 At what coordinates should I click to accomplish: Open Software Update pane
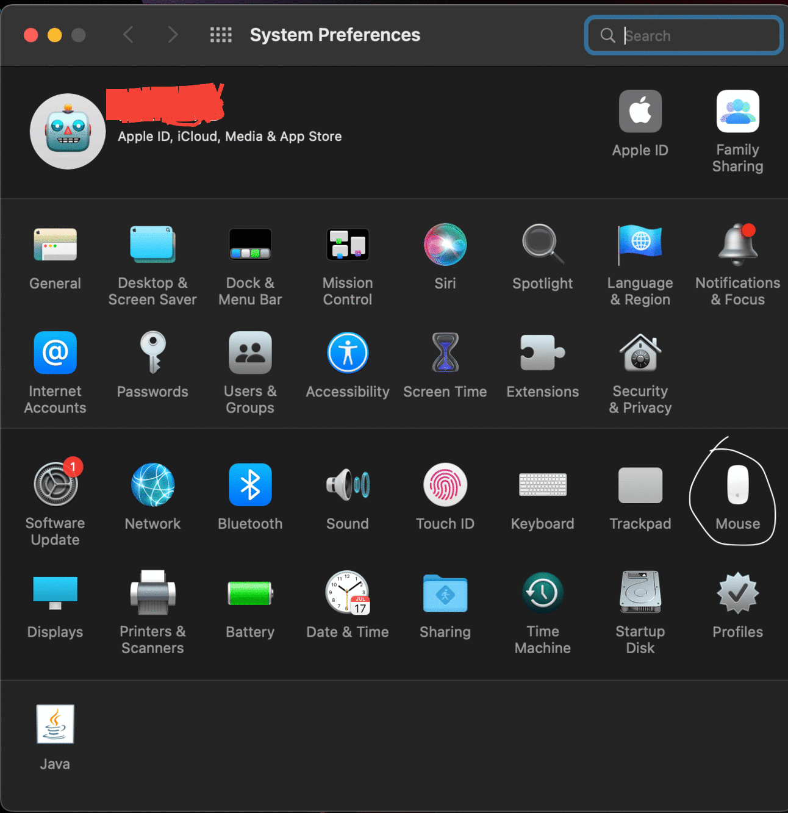56,484
